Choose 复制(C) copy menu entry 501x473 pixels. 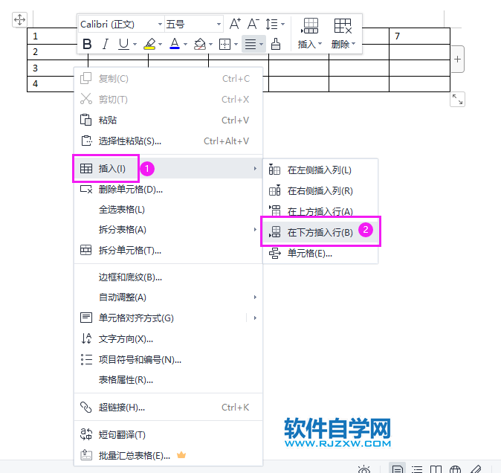[x=169, y=79]
